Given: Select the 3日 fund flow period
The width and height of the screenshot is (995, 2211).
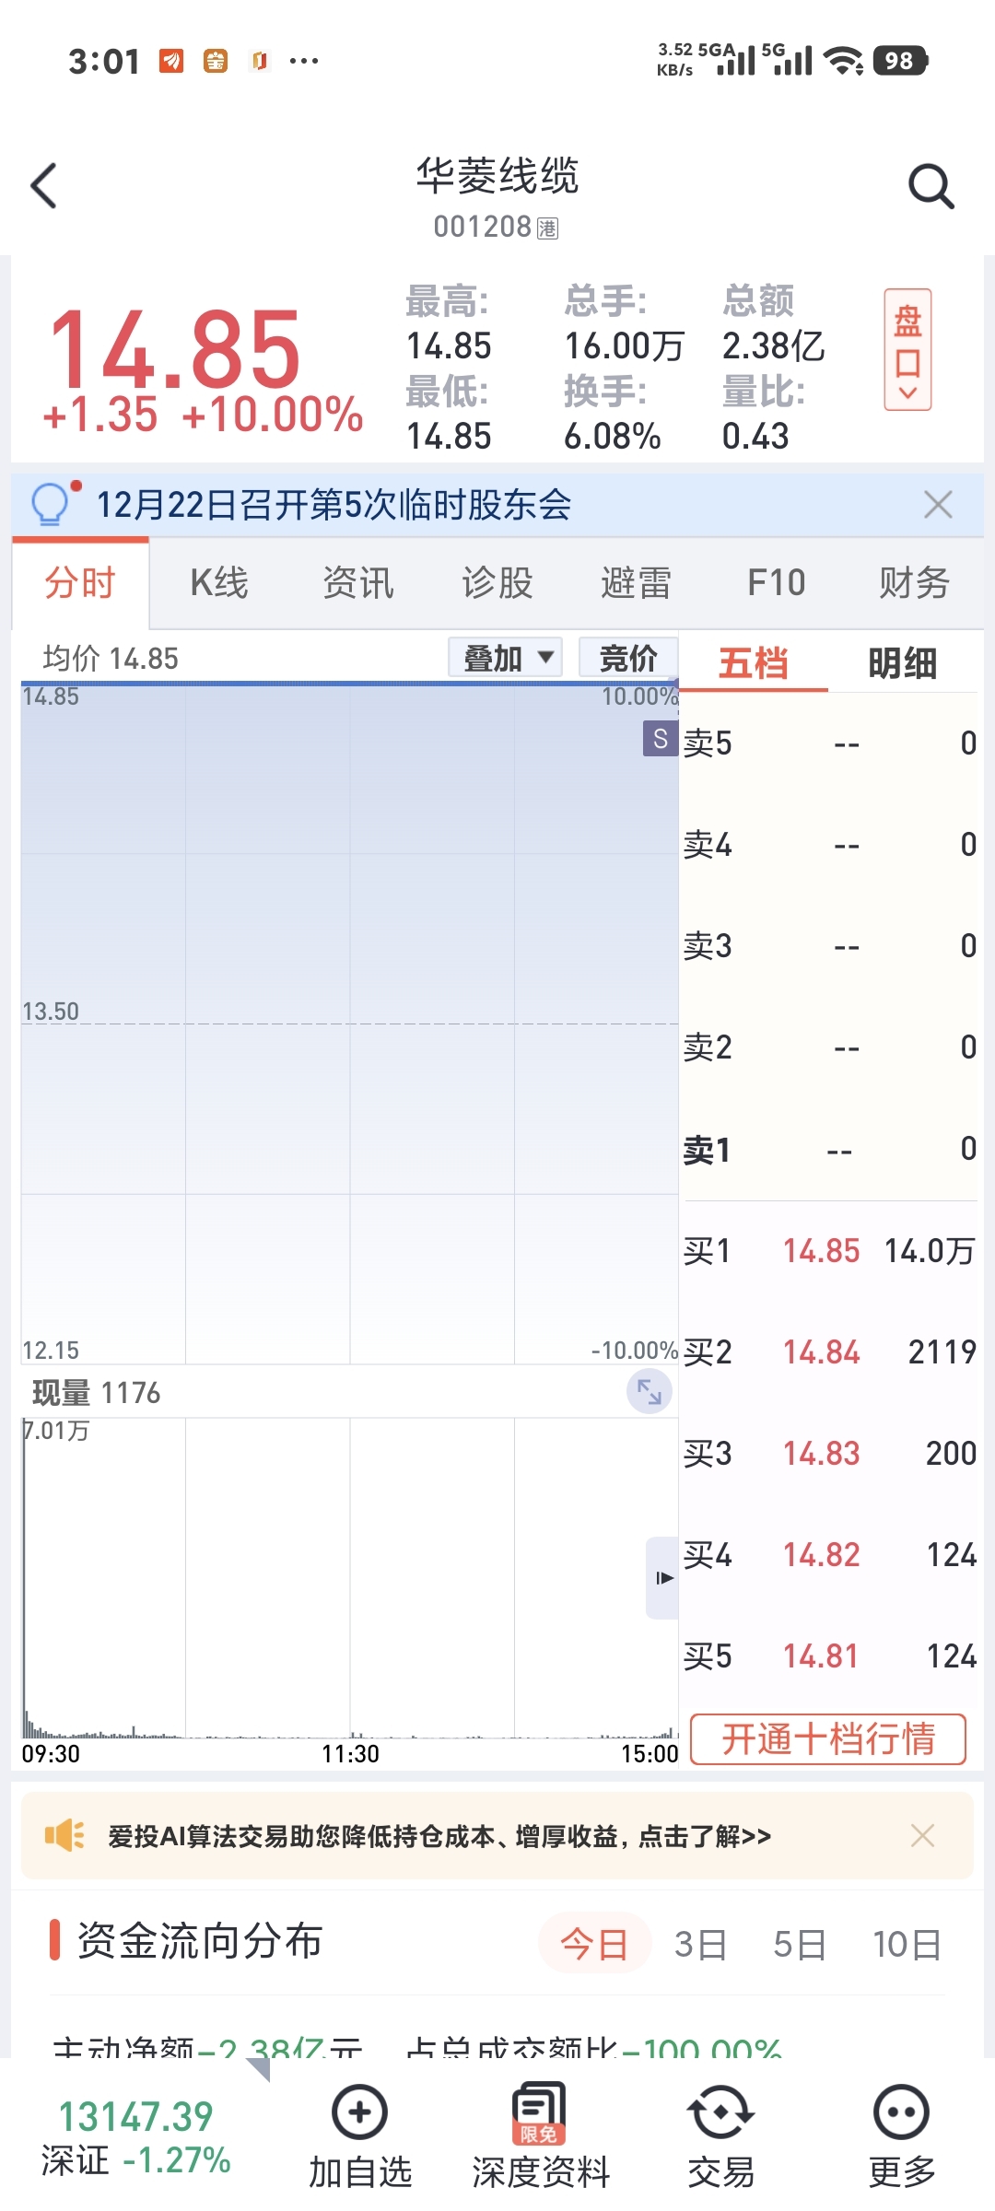Looking at the screenshot, I should pyautogui.click(x=700, y=1945).
